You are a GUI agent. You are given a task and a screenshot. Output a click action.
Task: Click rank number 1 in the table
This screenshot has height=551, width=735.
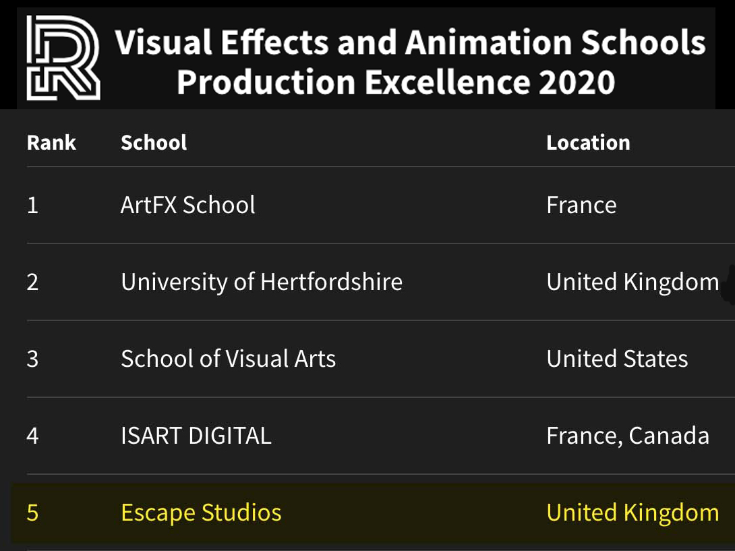[32, 205]
